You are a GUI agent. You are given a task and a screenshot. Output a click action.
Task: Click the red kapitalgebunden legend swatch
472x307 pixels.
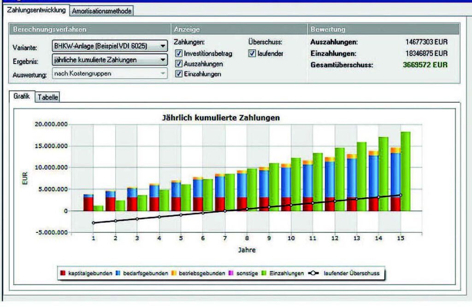63,273
